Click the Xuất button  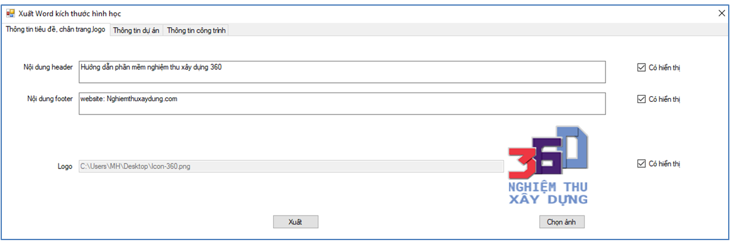(296, 222)
